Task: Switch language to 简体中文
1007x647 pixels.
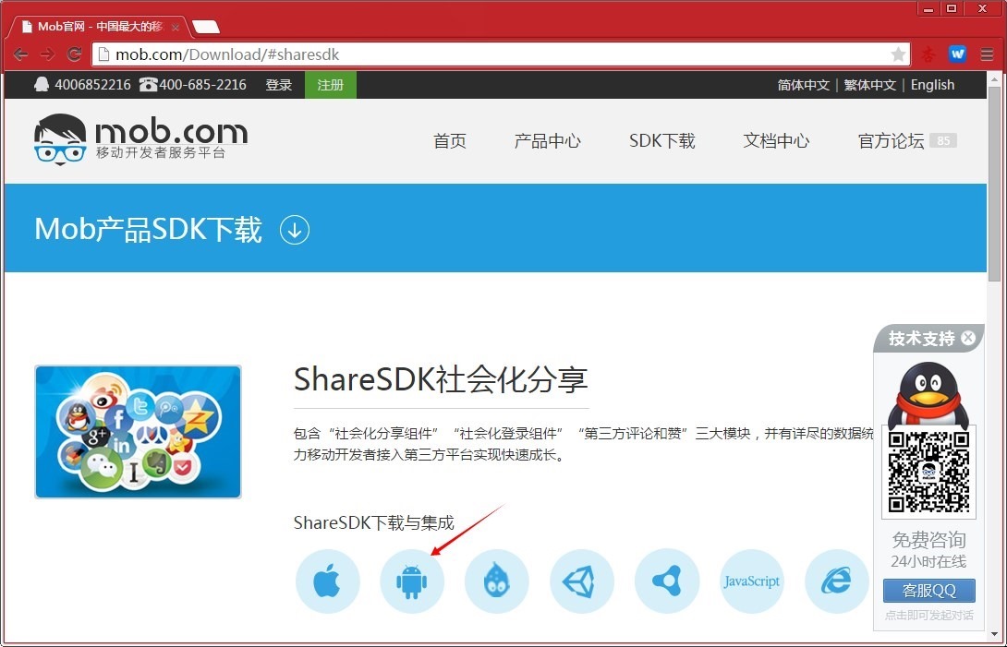Action: pos(804,85)
